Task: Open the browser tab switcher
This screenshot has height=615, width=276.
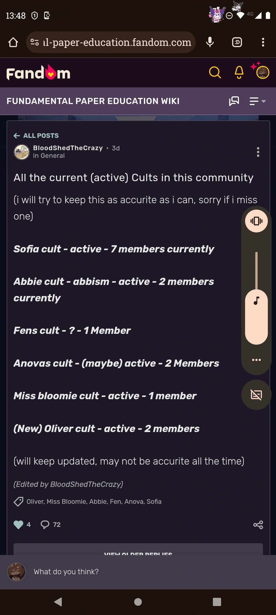Action: 237,42
